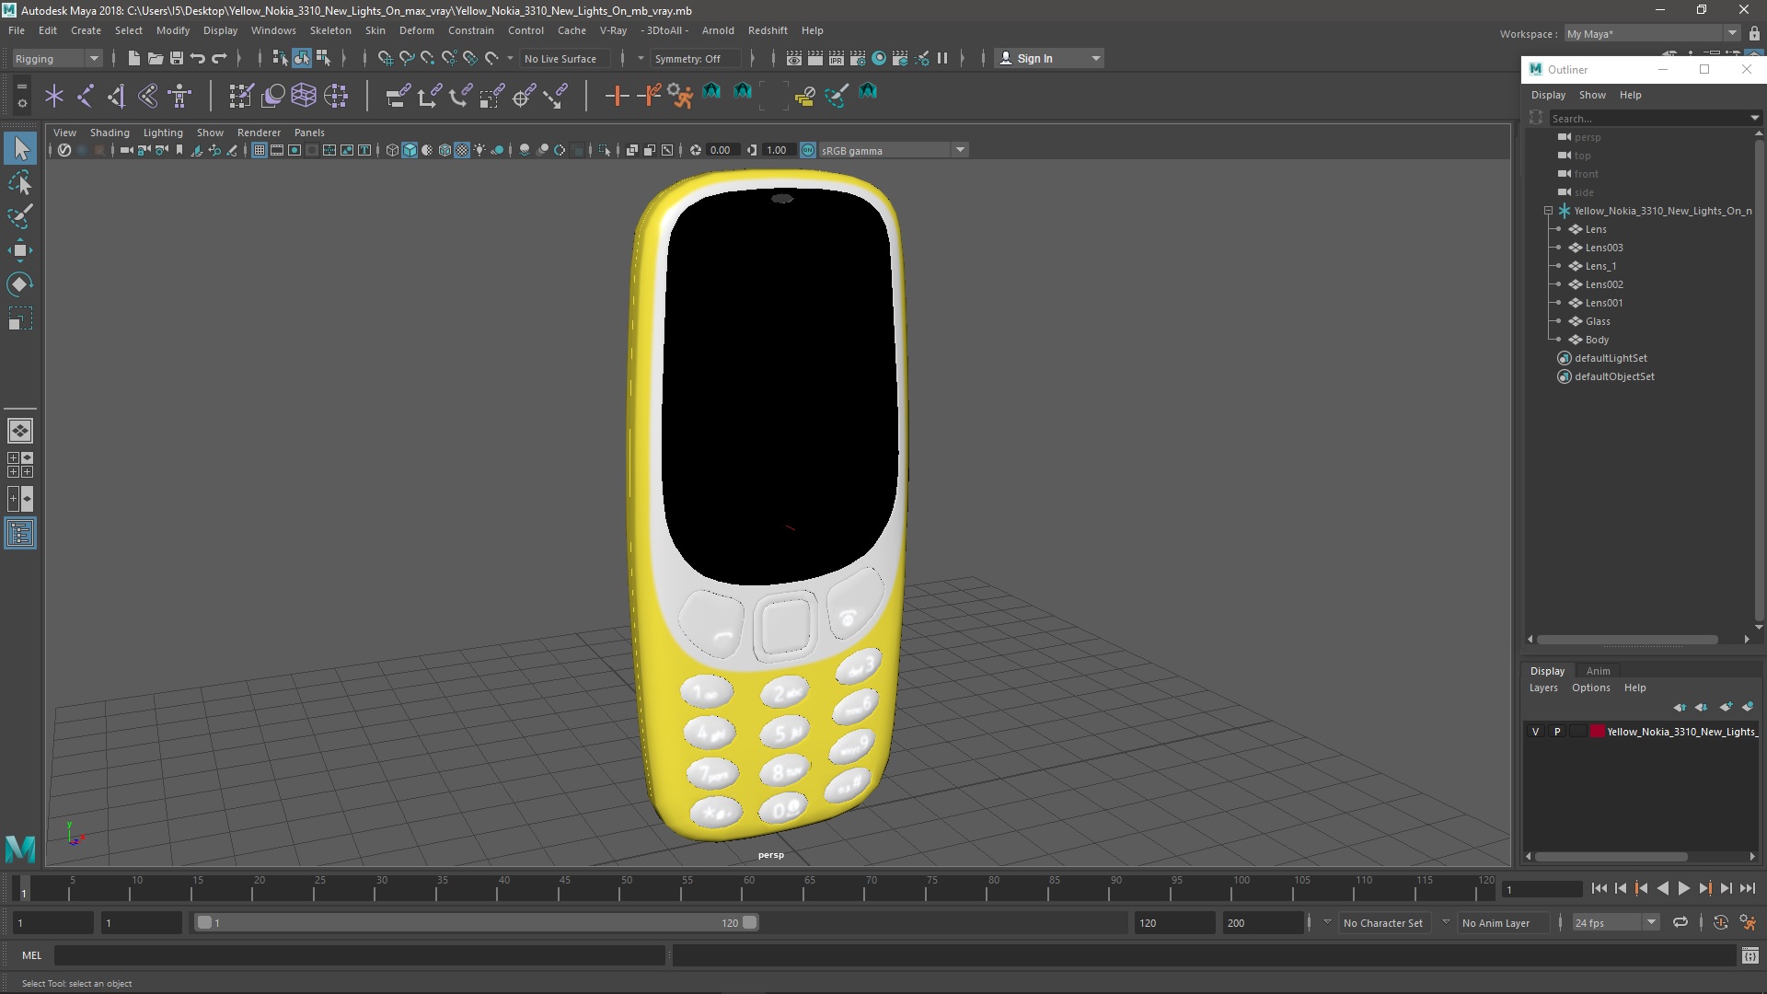The image size is (1767, 994).
Task: Open the Sign In dropdown
Action: [x=1050, y=58]
